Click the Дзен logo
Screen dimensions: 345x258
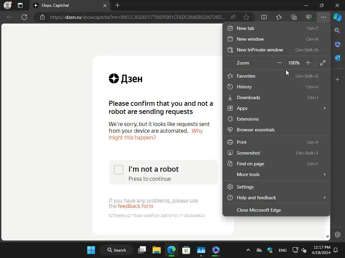[x=126, y=79]
